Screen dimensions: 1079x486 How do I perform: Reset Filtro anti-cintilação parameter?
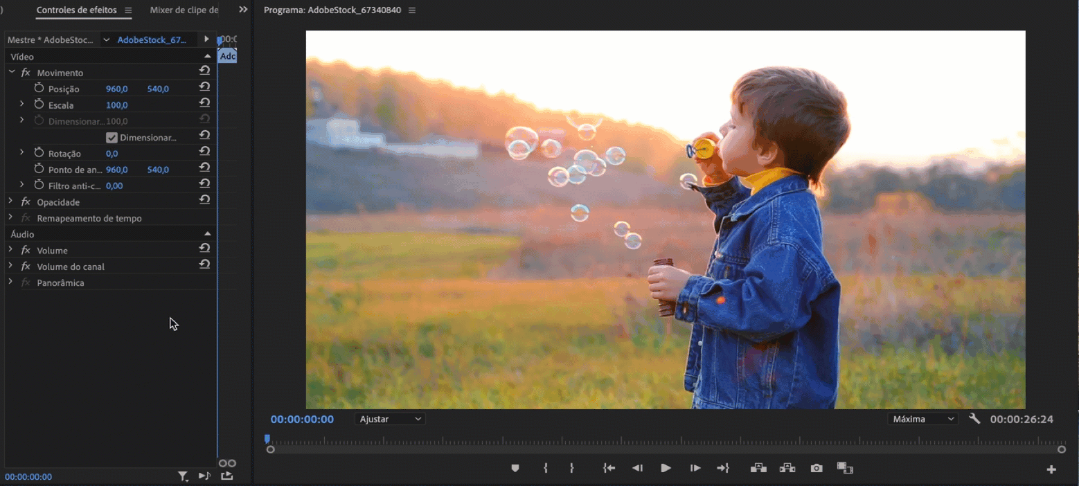click(x=204, y=183)
